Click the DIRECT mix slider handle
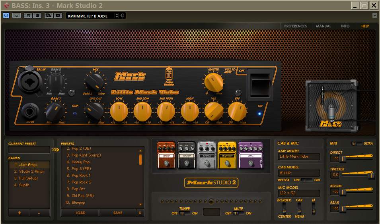The image size is (380, 224). point(343,159)
